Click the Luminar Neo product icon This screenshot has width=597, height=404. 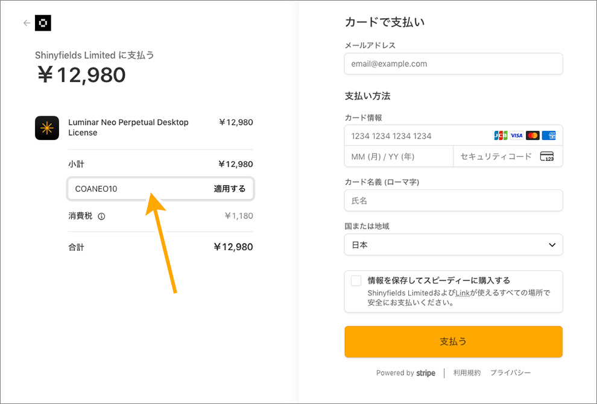click(47, 128)
